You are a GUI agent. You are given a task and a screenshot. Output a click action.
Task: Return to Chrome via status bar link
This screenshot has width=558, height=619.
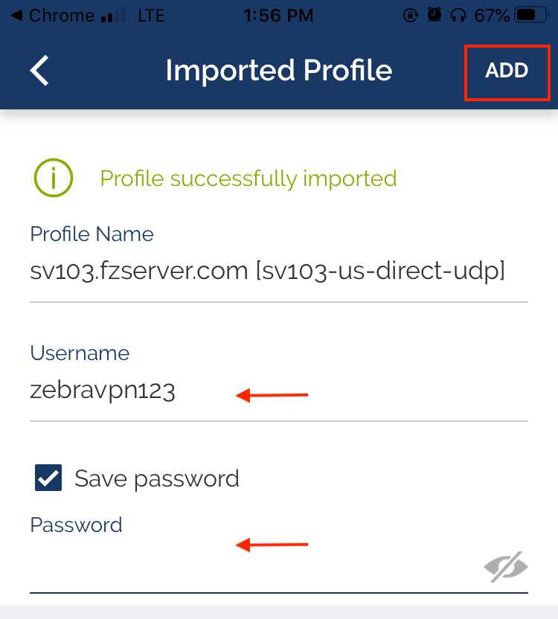[x=54, y=16]
